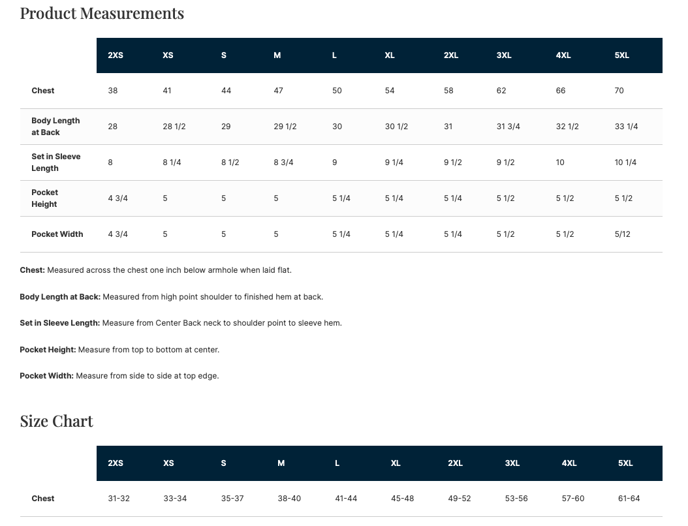
Task: Select the 31-32 chest range for 2XS
Action: (x=119, y=499)
